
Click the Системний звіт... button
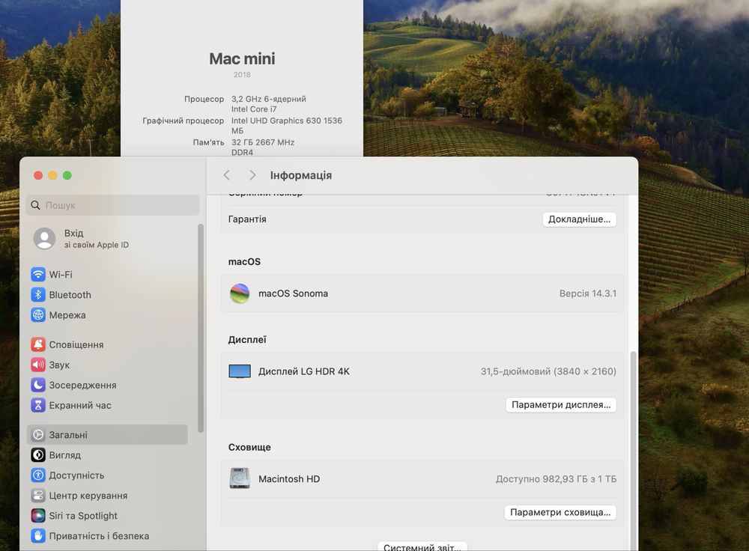pos(422,547)
